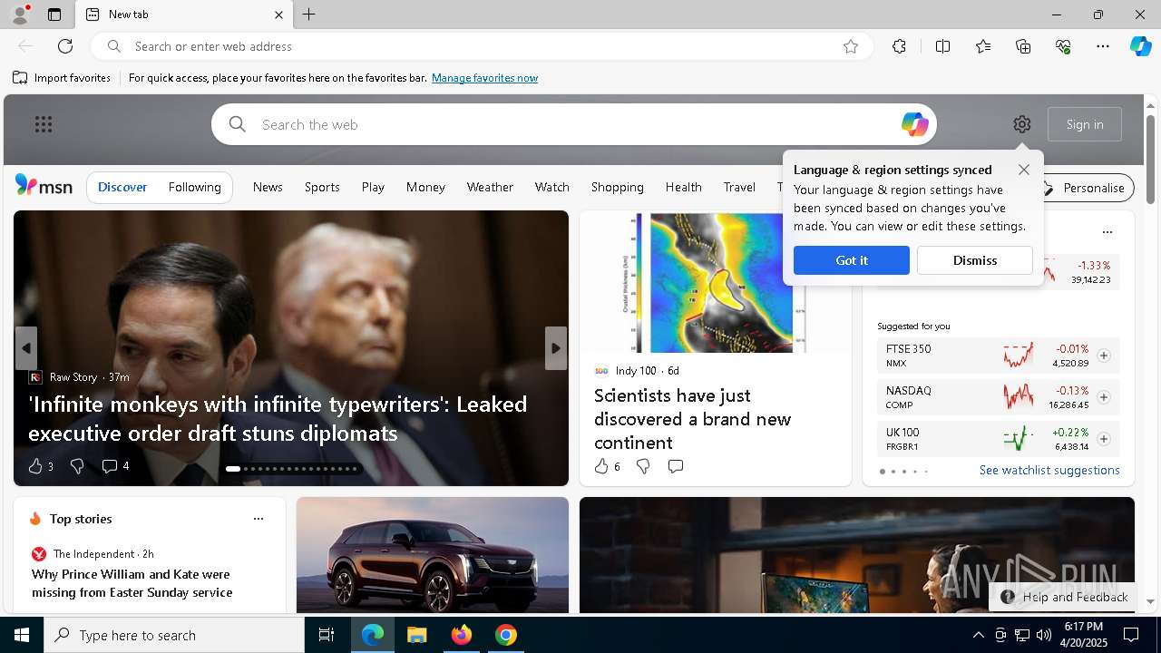Screen dimensions: 1161x653
Task: Open Copilot icon in web search box
Action: pos(914,124)
